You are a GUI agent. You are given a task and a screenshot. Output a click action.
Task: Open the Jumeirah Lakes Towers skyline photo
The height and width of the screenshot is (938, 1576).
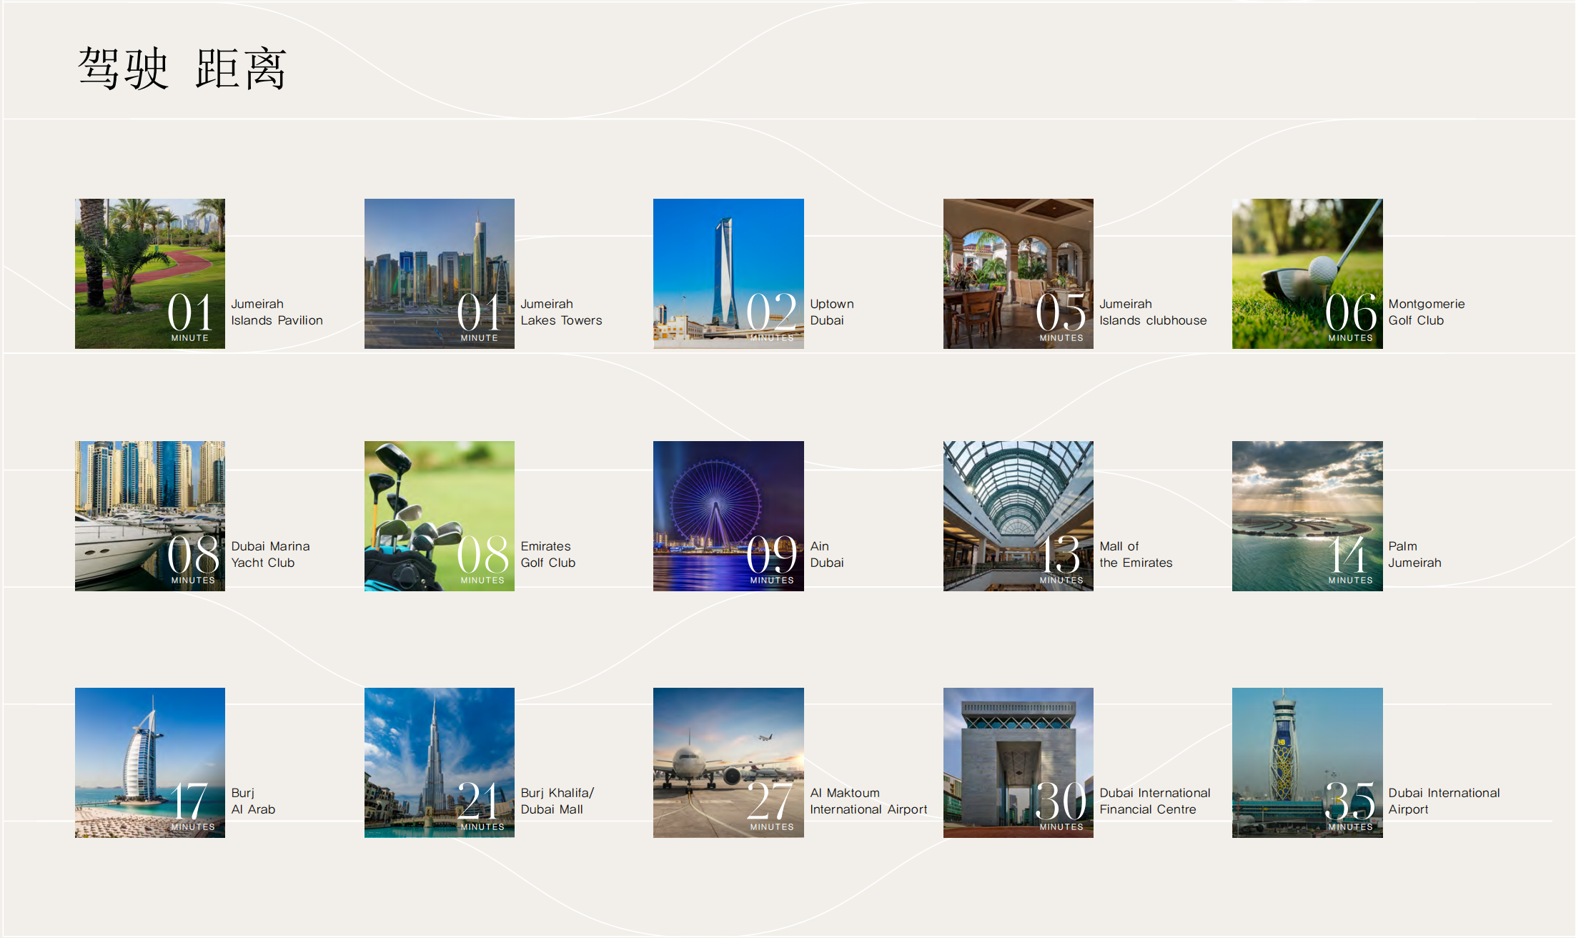(x=440, y=274)
